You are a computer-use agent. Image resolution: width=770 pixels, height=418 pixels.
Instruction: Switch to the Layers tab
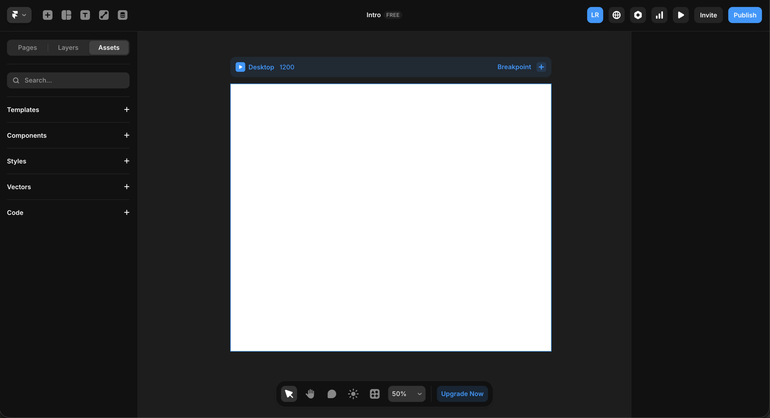(68, 47)
